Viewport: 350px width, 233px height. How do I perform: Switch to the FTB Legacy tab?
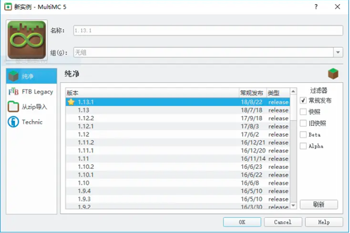tap(32, 91)
